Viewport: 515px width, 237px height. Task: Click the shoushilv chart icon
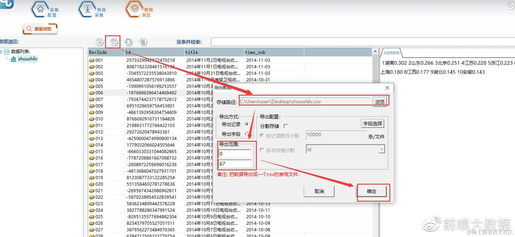click(13, 59)
